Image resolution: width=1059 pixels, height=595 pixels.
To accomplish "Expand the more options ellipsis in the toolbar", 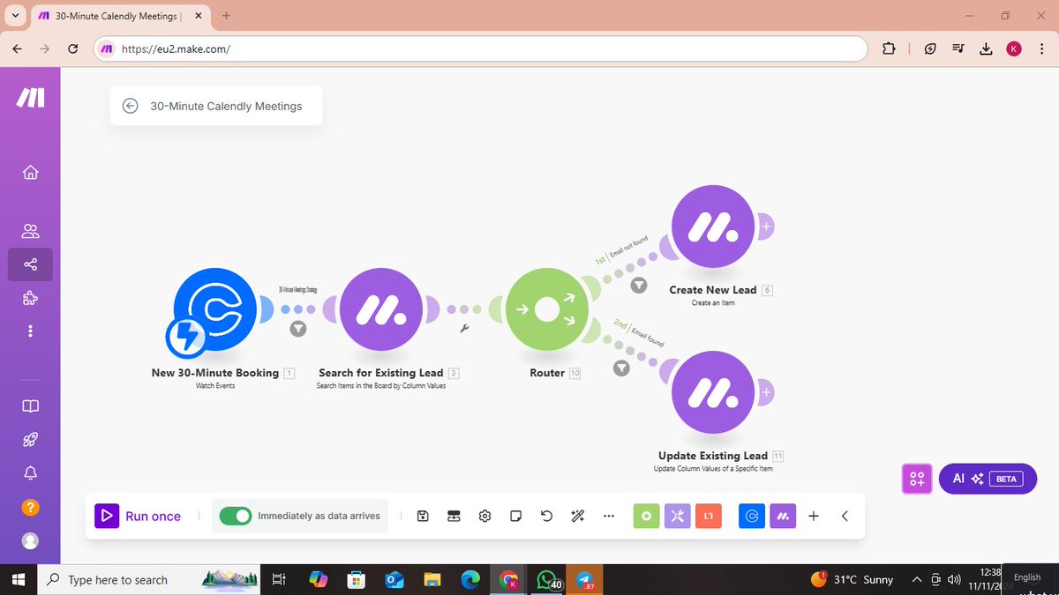I will click(x=608, y=516).
